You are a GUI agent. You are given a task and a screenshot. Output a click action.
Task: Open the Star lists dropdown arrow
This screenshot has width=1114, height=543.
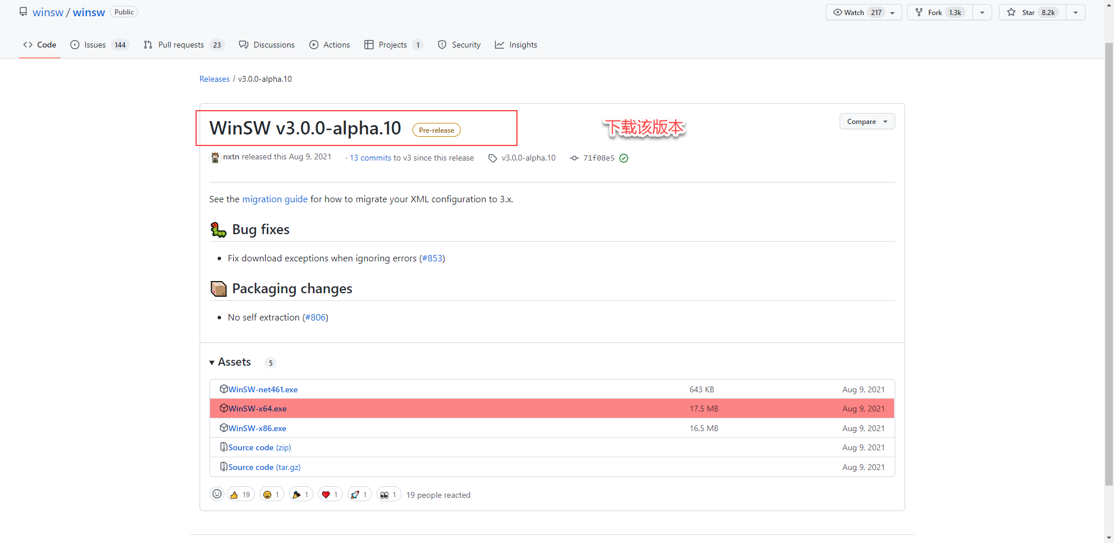[x=1076, y=12]
